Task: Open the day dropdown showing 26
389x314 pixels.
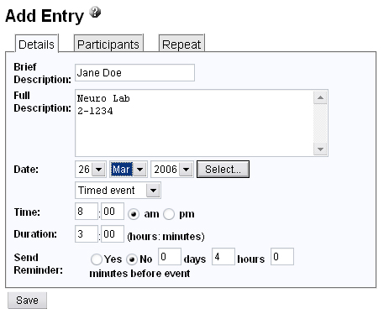Action: tap(91, 170)
